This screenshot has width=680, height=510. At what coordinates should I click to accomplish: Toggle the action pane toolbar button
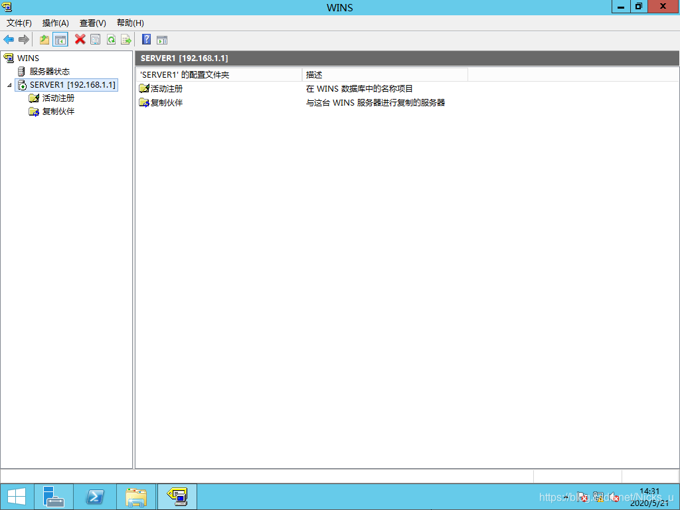(162, 41)
